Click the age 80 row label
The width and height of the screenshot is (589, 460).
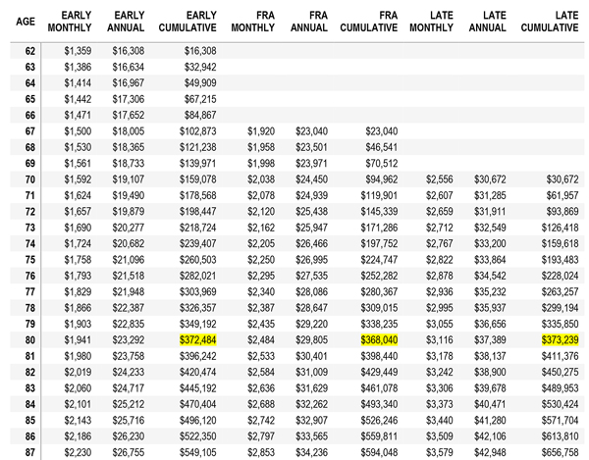pos(30,340)
